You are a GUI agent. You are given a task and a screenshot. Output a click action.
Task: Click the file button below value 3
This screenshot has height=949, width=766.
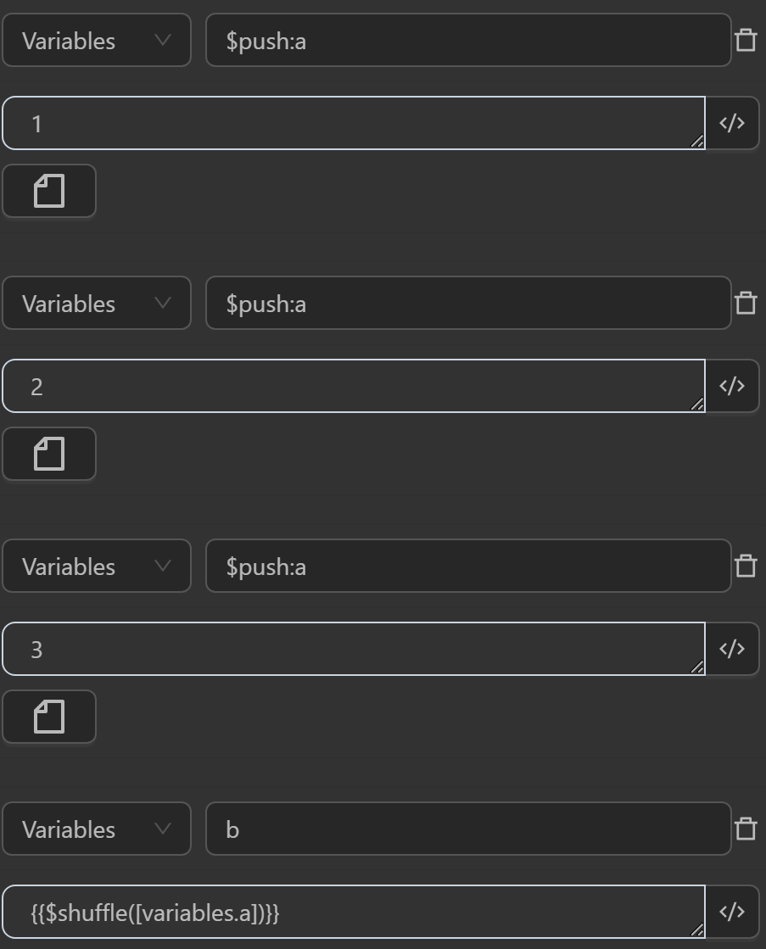49,717
